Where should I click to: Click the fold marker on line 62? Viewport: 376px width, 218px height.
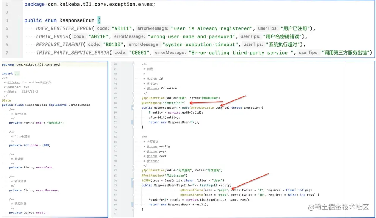pyautogui.click(x=133, y=171)
